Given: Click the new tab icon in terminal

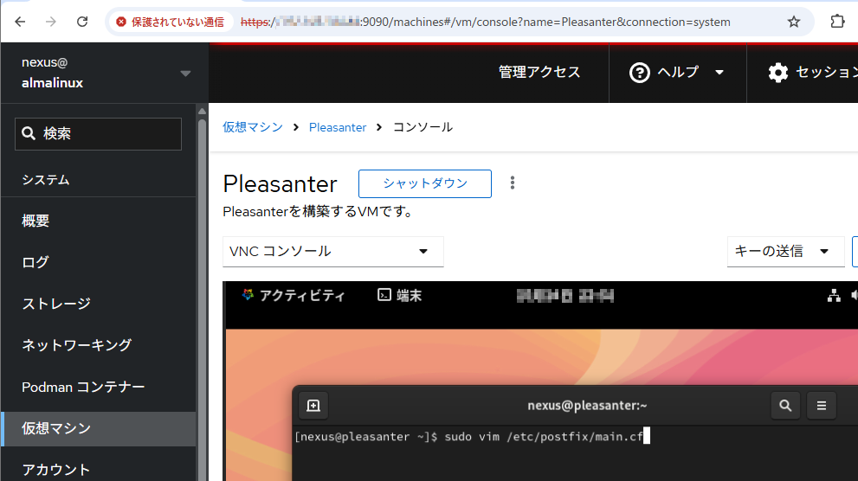Looking at the screenshot, I should click(313, 405).
